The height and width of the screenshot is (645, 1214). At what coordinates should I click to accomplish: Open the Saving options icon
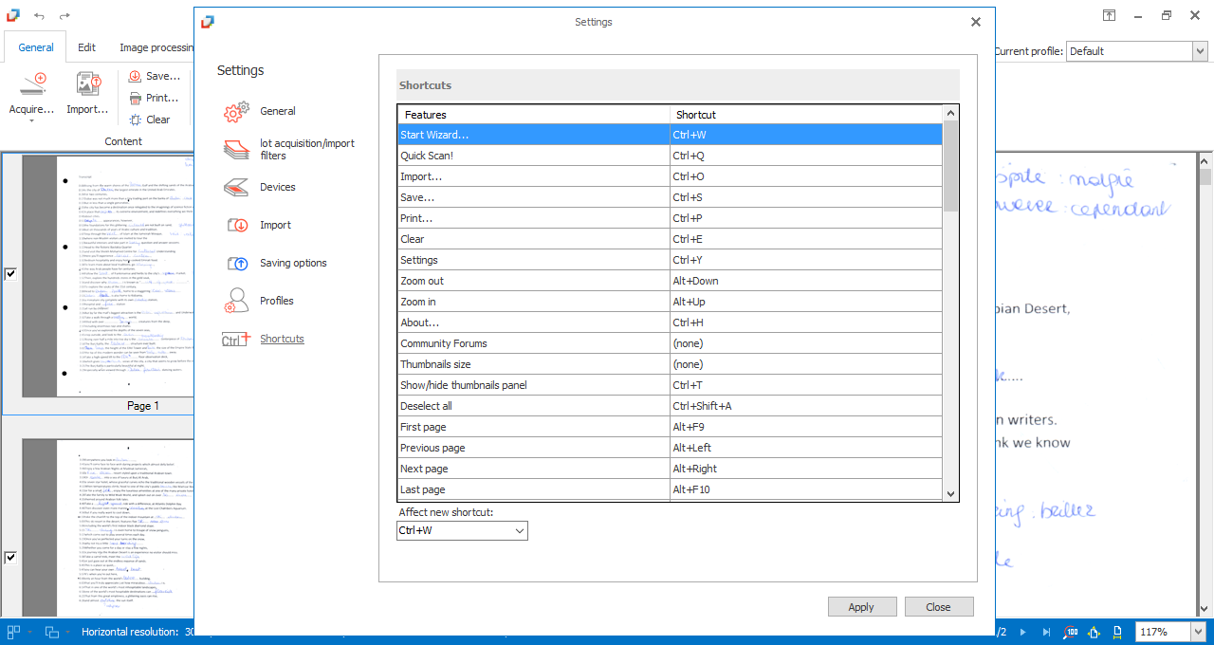(236, 264)
